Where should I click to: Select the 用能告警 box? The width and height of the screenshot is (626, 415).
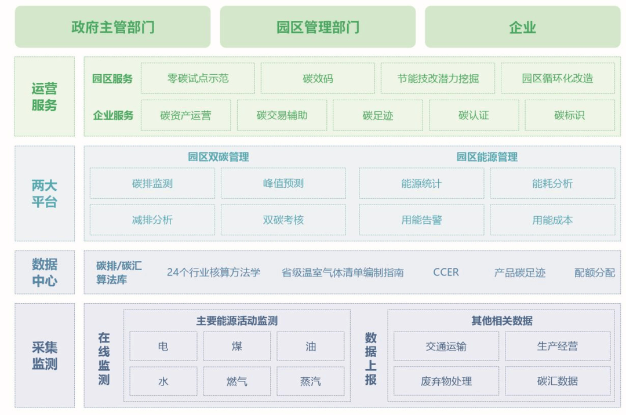pos(421,220)
